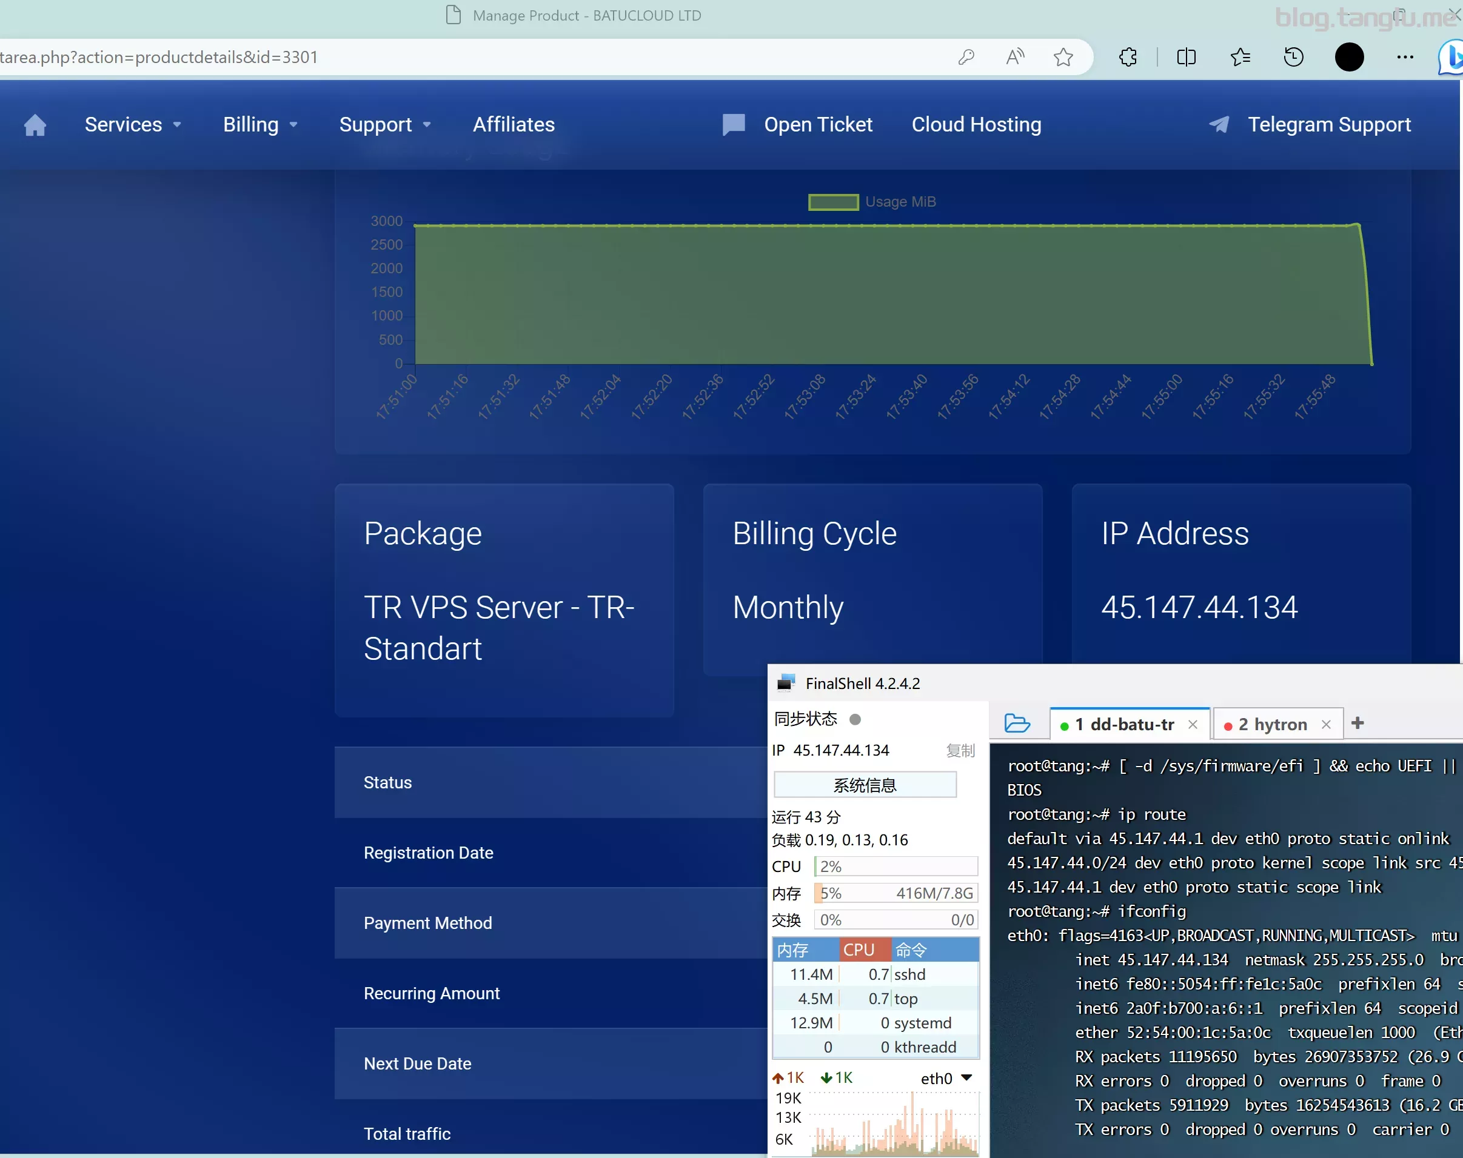
Task: Click the Recurring Amount row
Action: pos(550,993)
